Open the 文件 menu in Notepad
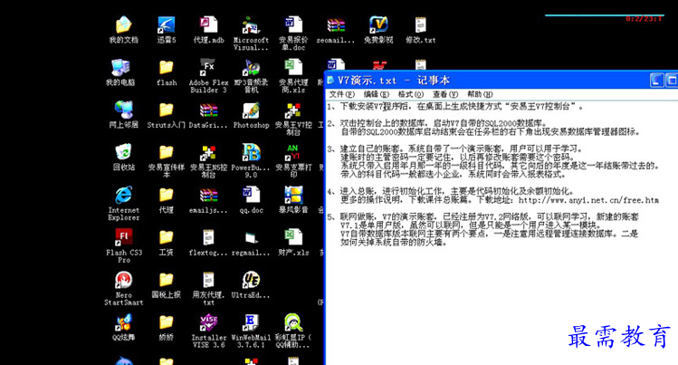Viewport: 678px width, 365px height. (341, 94)
